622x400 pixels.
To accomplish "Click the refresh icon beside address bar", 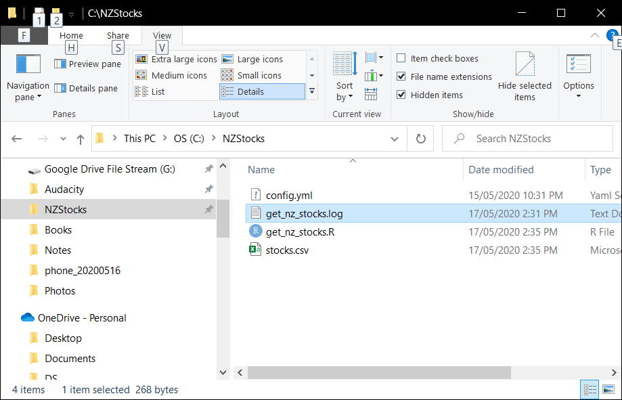I will [420, 139].
